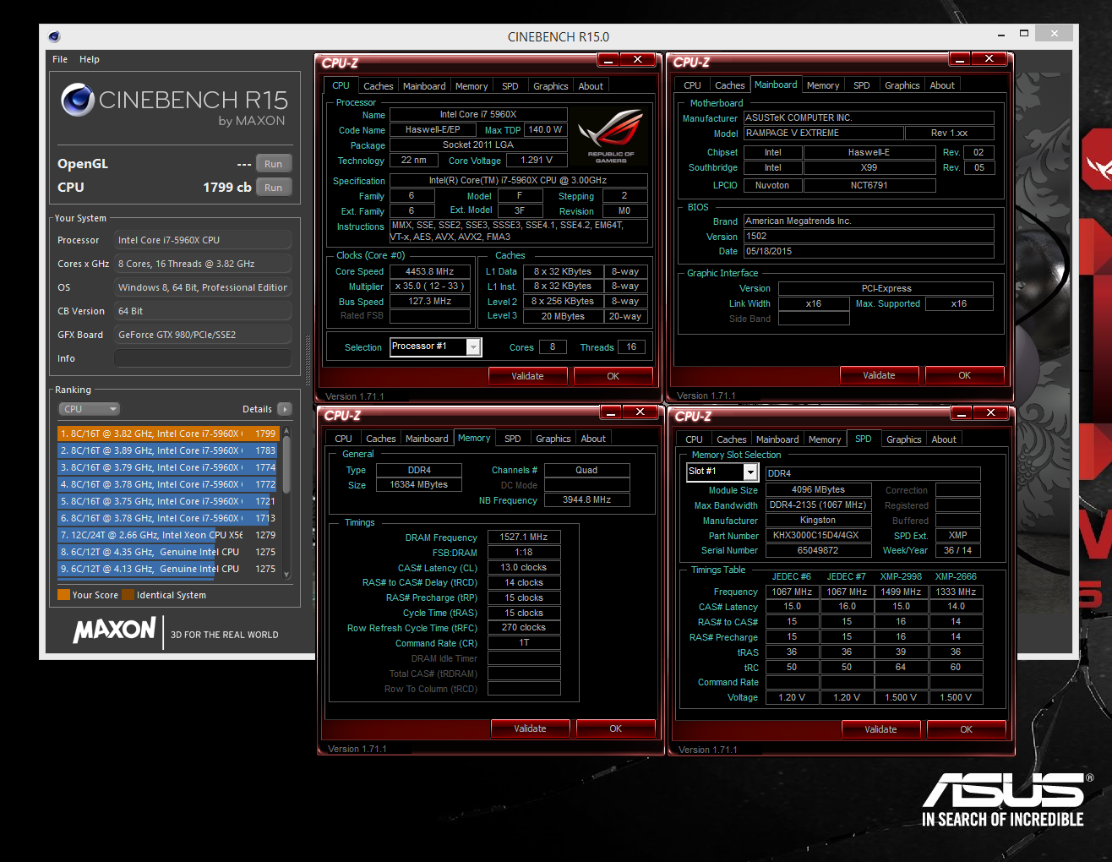Select SPD tab in Memory window
The height and width of the screenshot is (862, 1112).
[x=513, y=439]
